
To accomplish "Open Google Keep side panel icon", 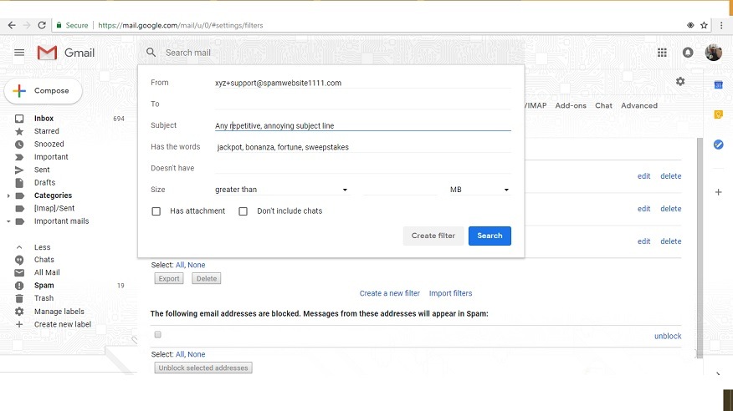I will [719, 114].
